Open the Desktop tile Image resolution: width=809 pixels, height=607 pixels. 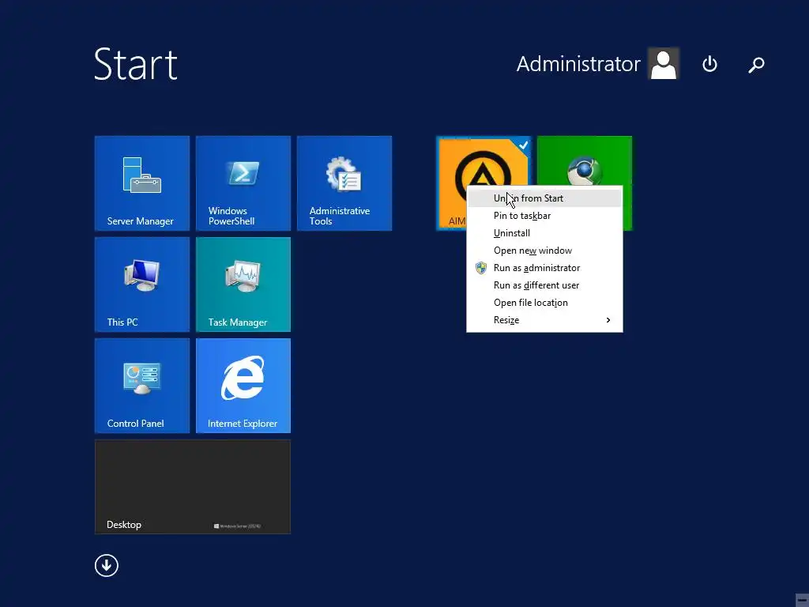[x=193, y=487]
